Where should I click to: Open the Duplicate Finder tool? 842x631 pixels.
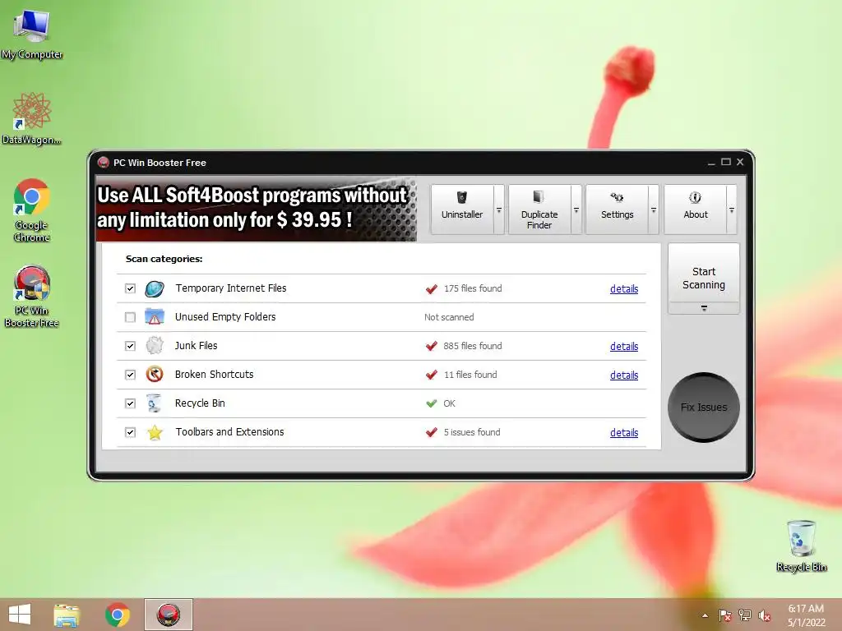click(x=539, y=210)
